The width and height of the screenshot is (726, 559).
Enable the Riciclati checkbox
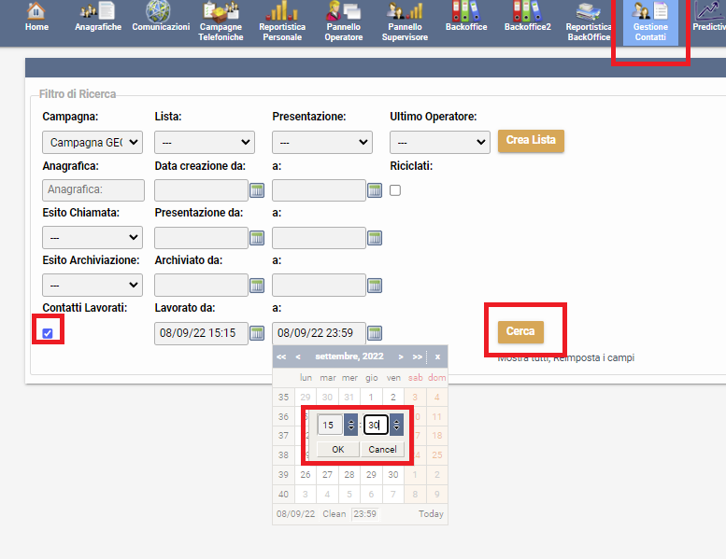coord(395,190)
